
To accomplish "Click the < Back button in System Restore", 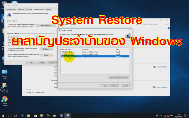I will point(105,86).
